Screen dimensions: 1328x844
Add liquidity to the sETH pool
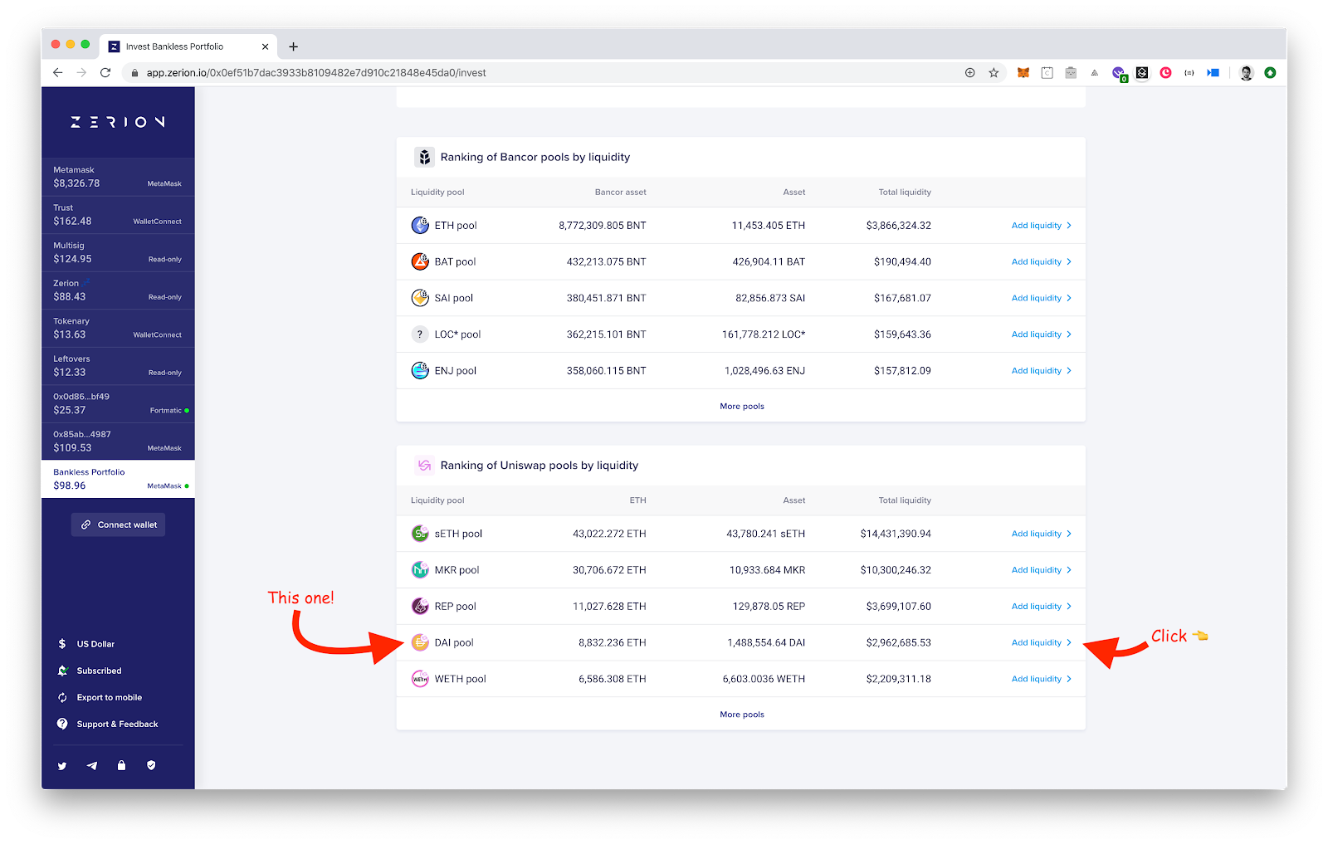1042,534
